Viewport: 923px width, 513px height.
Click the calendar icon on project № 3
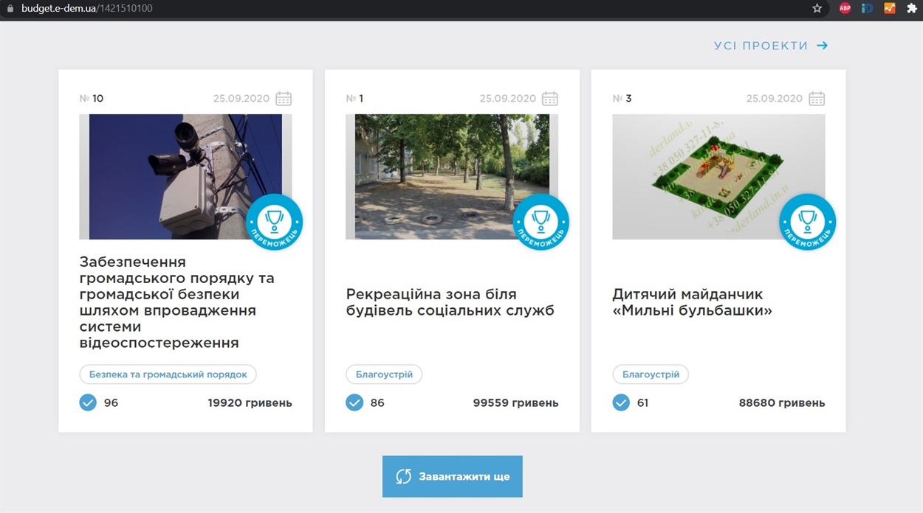pos(816,99)
